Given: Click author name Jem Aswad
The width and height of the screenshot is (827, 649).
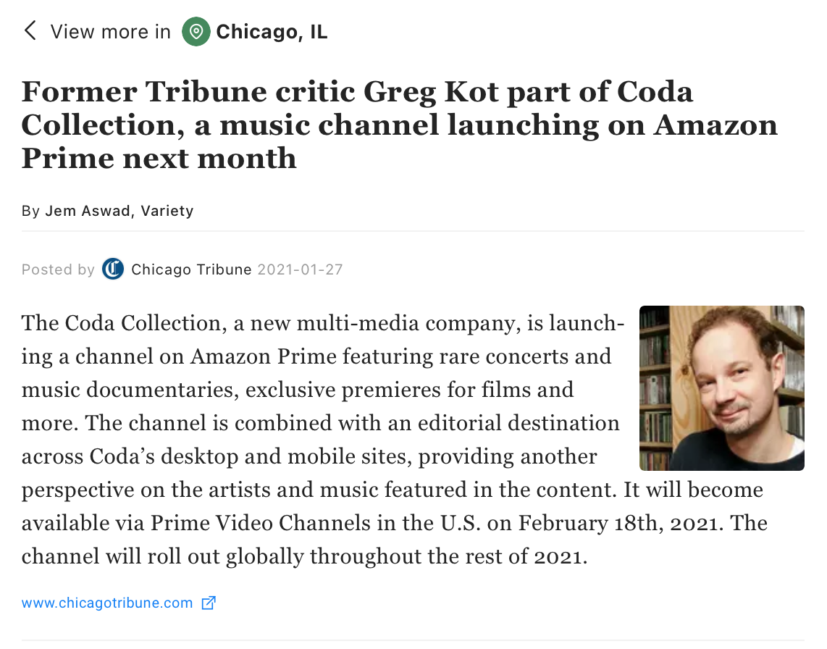Looking at the screenshot, I should [x=88, y=211].
